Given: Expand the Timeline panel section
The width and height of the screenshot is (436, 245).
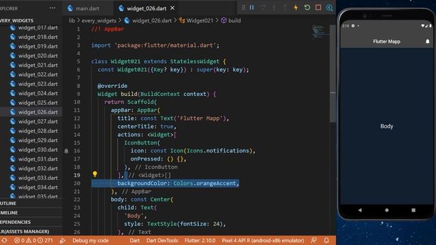Looking at the screenshot, I should 31,213.
